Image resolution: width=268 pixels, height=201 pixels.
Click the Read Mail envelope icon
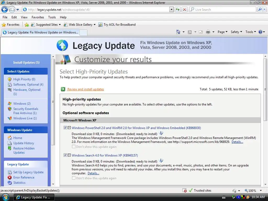pos(201,32)
